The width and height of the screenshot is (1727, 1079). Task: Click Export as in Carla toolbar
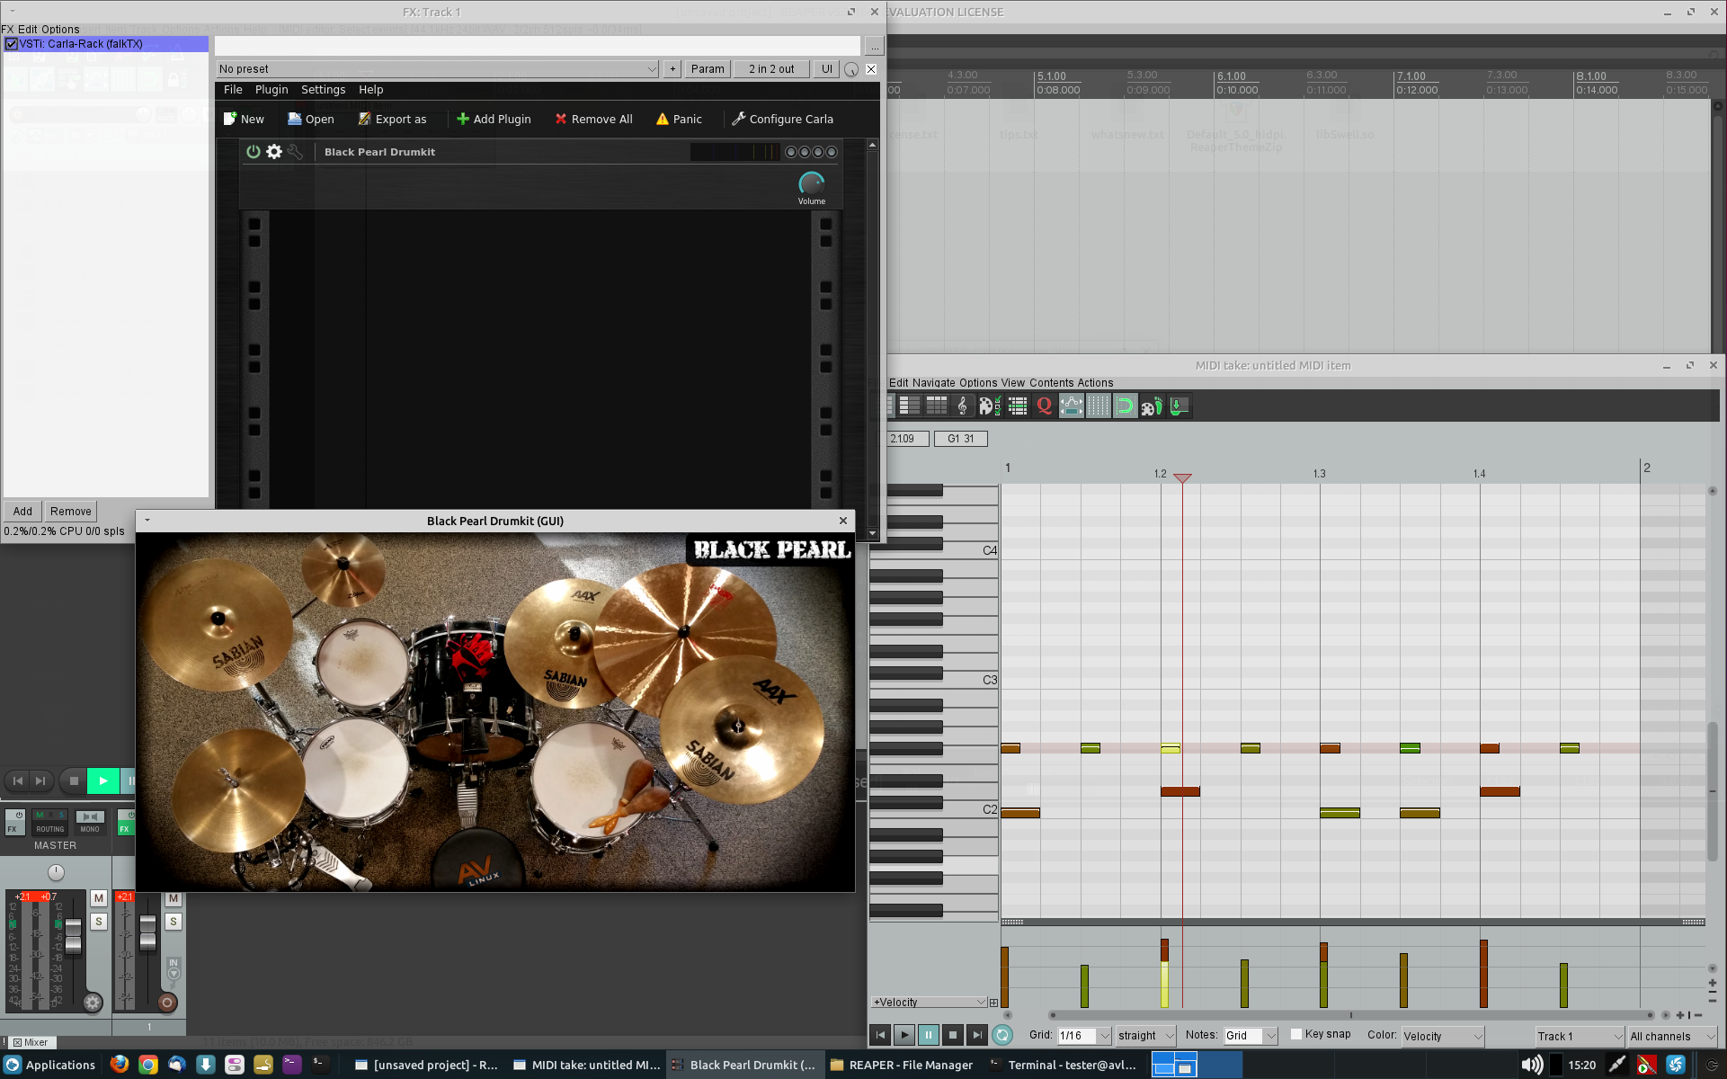[x=392, y=119]
